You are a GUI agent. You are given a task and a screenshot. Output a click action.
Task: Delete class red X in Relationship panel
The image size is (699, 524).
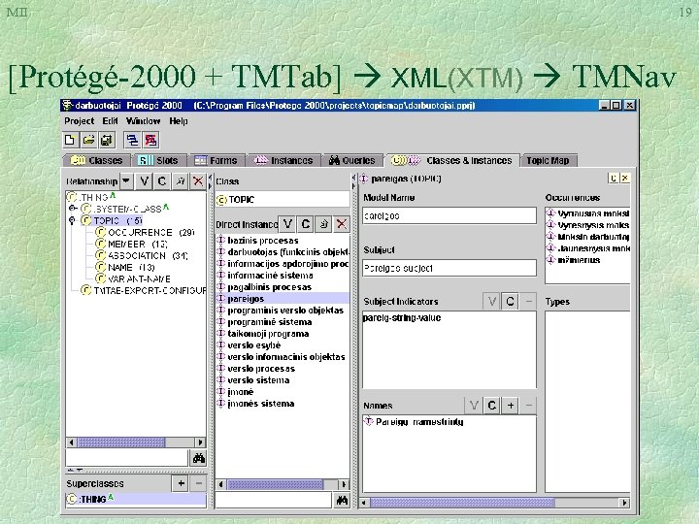[x=198, y=180]
